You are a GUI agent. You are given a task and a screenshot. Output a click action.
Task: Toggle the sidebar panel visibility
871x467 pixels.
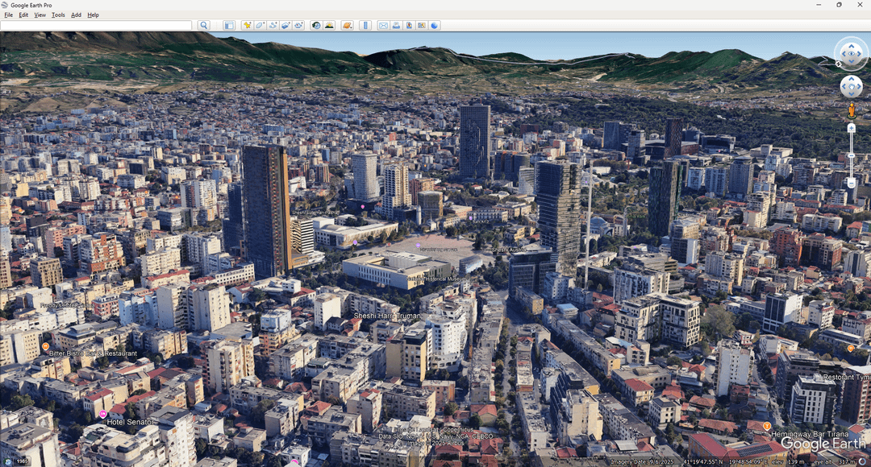pos(229,26)
